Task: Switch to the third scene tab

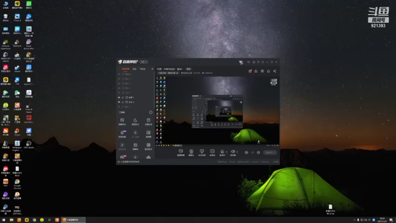Action: coord(143,69)
